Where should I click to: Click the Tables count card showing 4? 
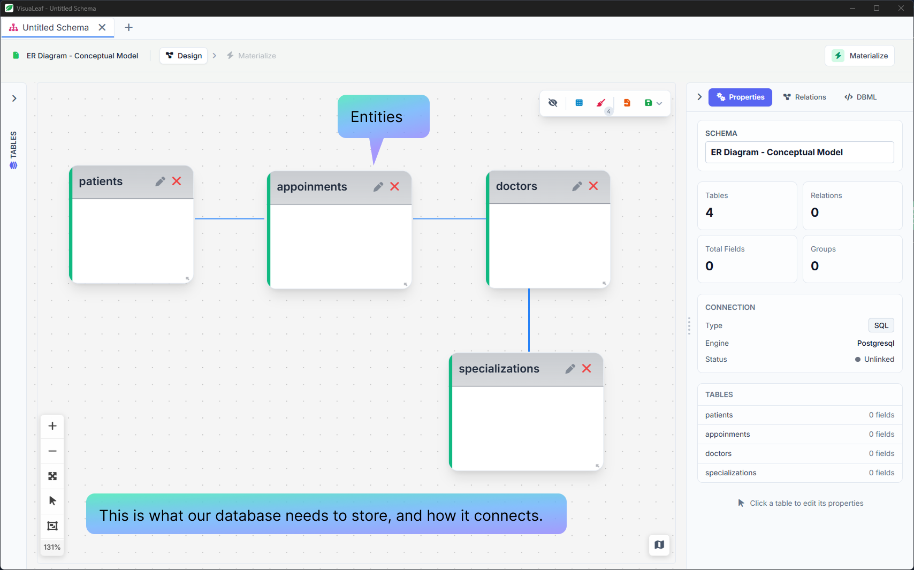pos(747,206)
